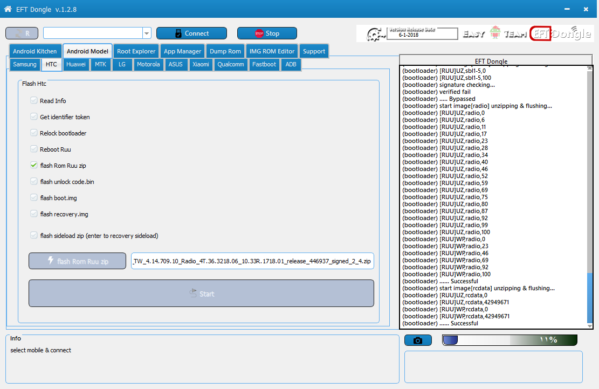599x389 pixels.
Task: Select the ADB tab
Action: (291, 64)
